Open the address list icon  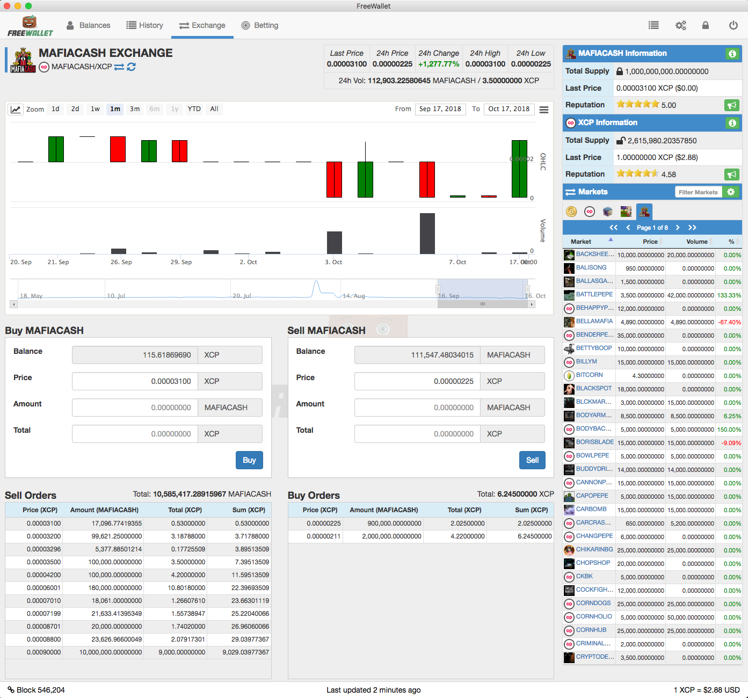point(653,25)
